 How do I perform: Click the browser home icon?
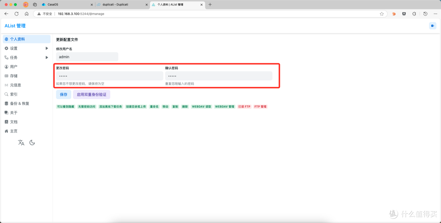pos(27,14)
